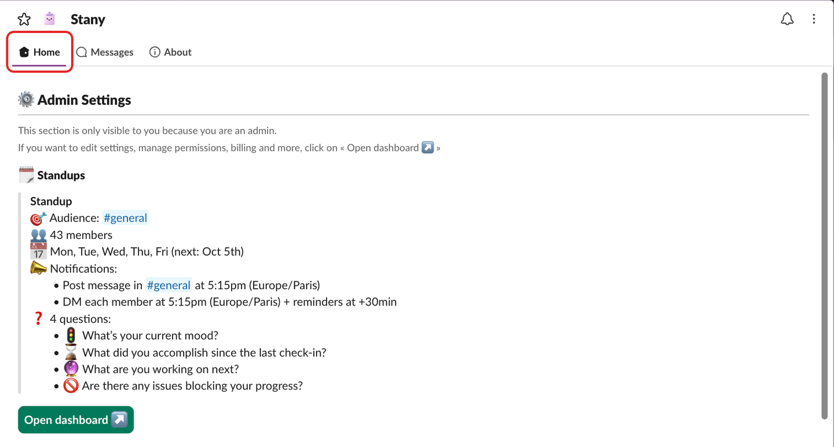Click "What are you working on next?" question
This screenshot has width=834, height=447.
tap(160, 369)
